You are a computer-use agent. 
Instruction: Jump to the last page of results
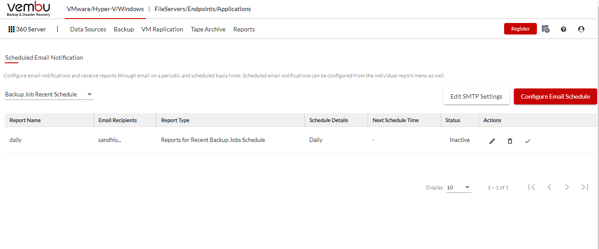coord(585,187)
